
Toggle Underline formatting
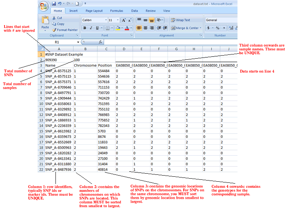tap(97, 28)
